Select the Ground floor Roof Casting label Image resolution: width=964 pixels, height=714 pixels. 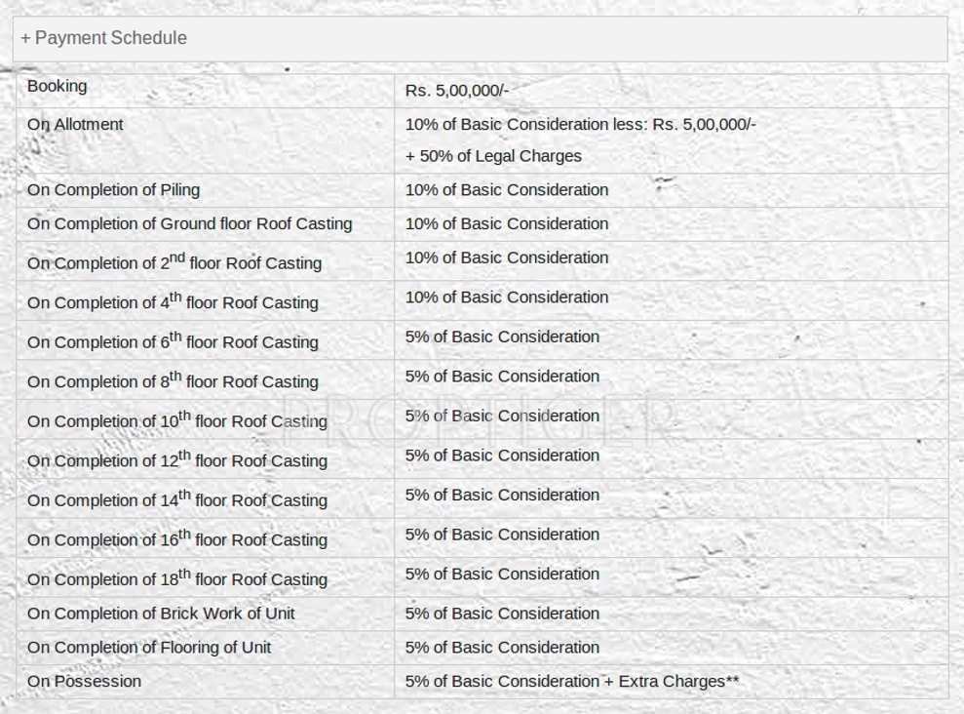click(x=189, y=224)
